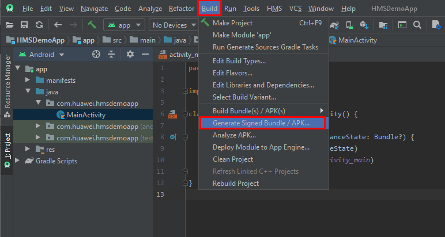Click the layout file gutter icon on line 6
Viewport: 445px width, 237px height.
(172, 114)
